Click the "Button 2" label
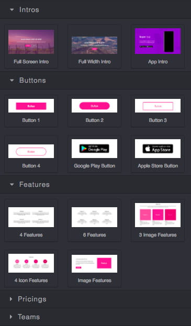 [x=94, y=120]
